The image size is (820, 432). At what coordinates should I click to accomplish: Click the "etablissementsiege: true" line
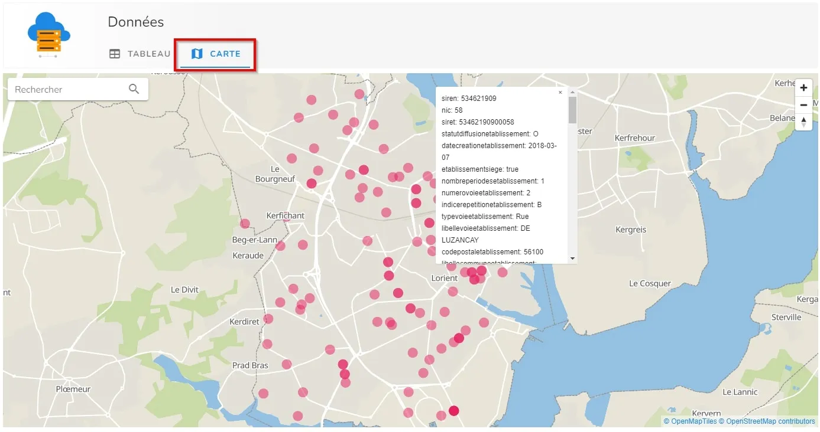click(x=480, y=169)
